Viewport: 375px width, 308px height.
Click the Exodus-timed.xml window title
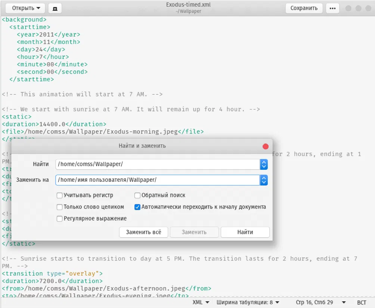point(189,5)
